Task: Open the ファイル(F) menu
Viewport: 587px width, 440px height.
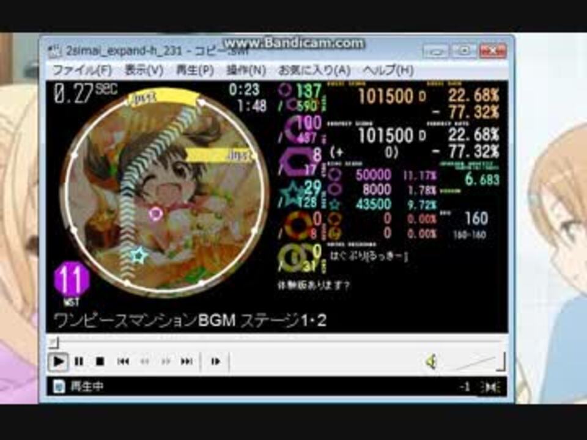Action: (82, 70)
